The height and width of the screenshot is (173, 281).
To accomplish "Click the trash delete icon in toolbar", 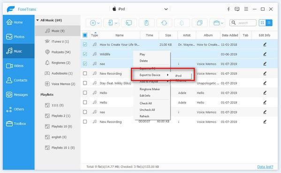I will point(146,23).
